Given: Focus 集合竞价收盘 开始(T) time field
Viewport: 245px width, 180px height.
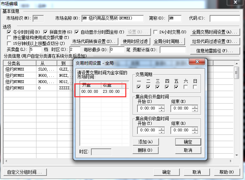Looking at the screenshot, I should click(x=148, y=130).
